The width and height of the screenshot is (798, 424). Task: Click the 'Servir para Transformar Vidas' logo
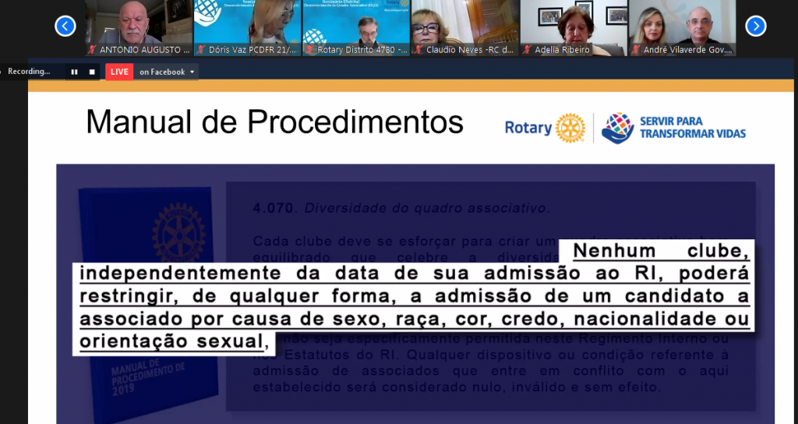[x=674, y=128]
